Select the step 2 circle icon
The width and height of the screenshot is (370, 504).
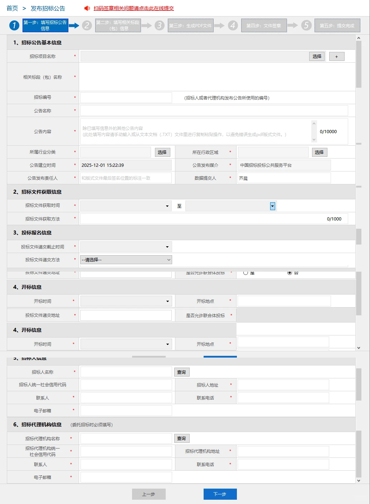tap(87, 25)
